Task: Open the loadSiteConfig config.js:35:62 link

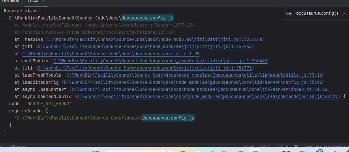Action: point(193,82)
